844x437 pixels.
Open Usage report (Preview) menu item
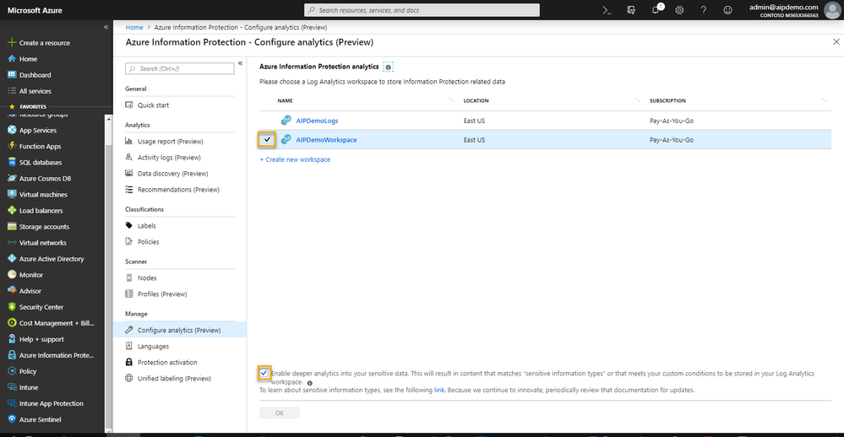[170, 142]
